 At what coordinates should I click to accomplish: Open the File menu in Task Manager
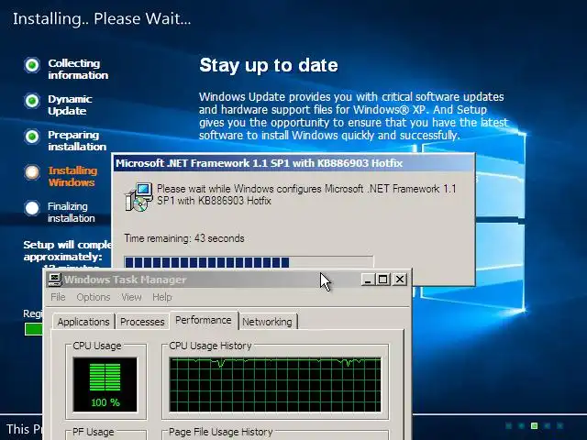[58, 297]
